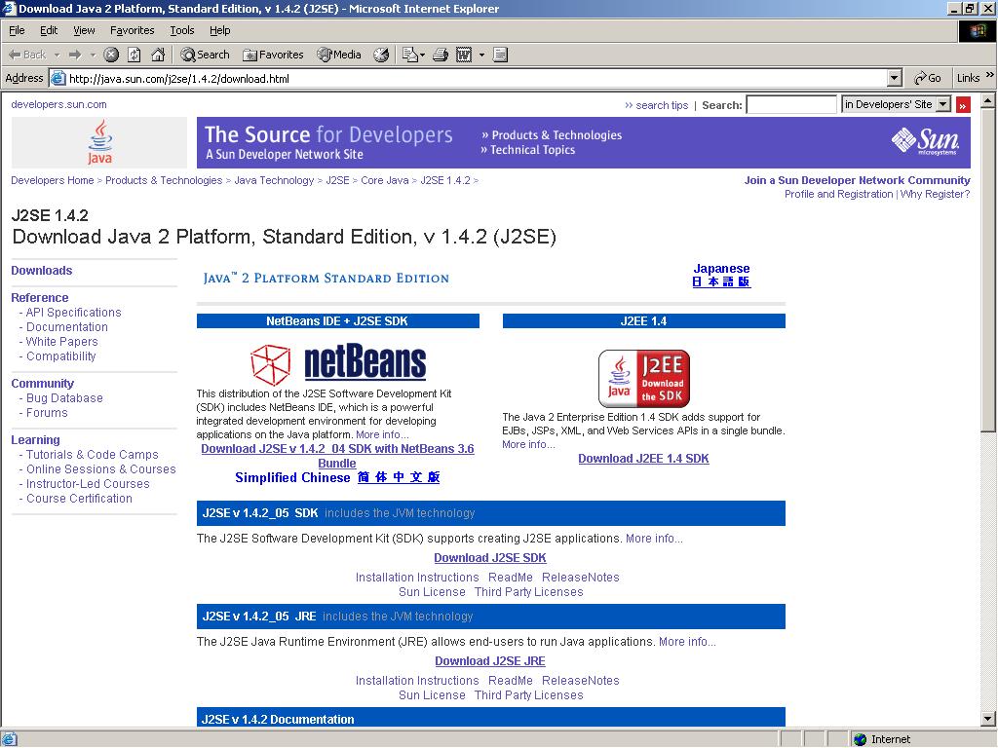This screenshot has height=748, width=998.
Task: Open the Favorites menu
Action: tap(133, 30)
